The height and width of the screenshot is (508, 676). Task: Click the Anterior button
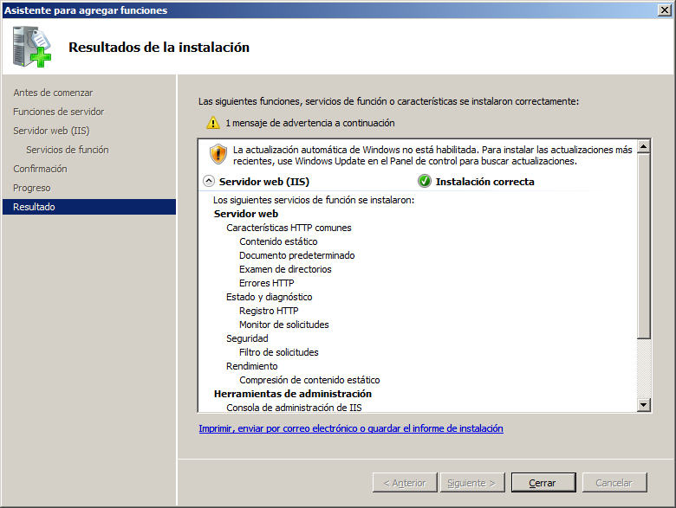[x=405, y=483]
